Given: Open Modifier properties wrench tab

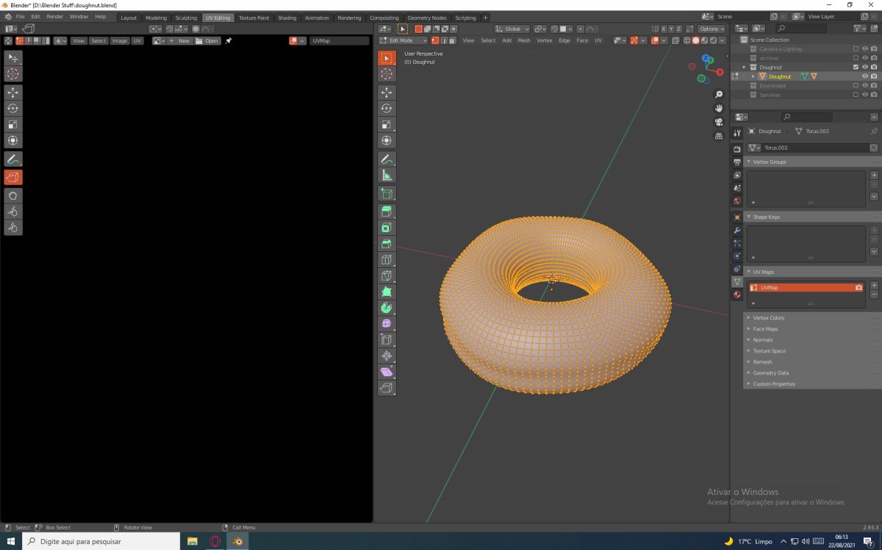Looking at the screenshot, I should tap(737, 230).
